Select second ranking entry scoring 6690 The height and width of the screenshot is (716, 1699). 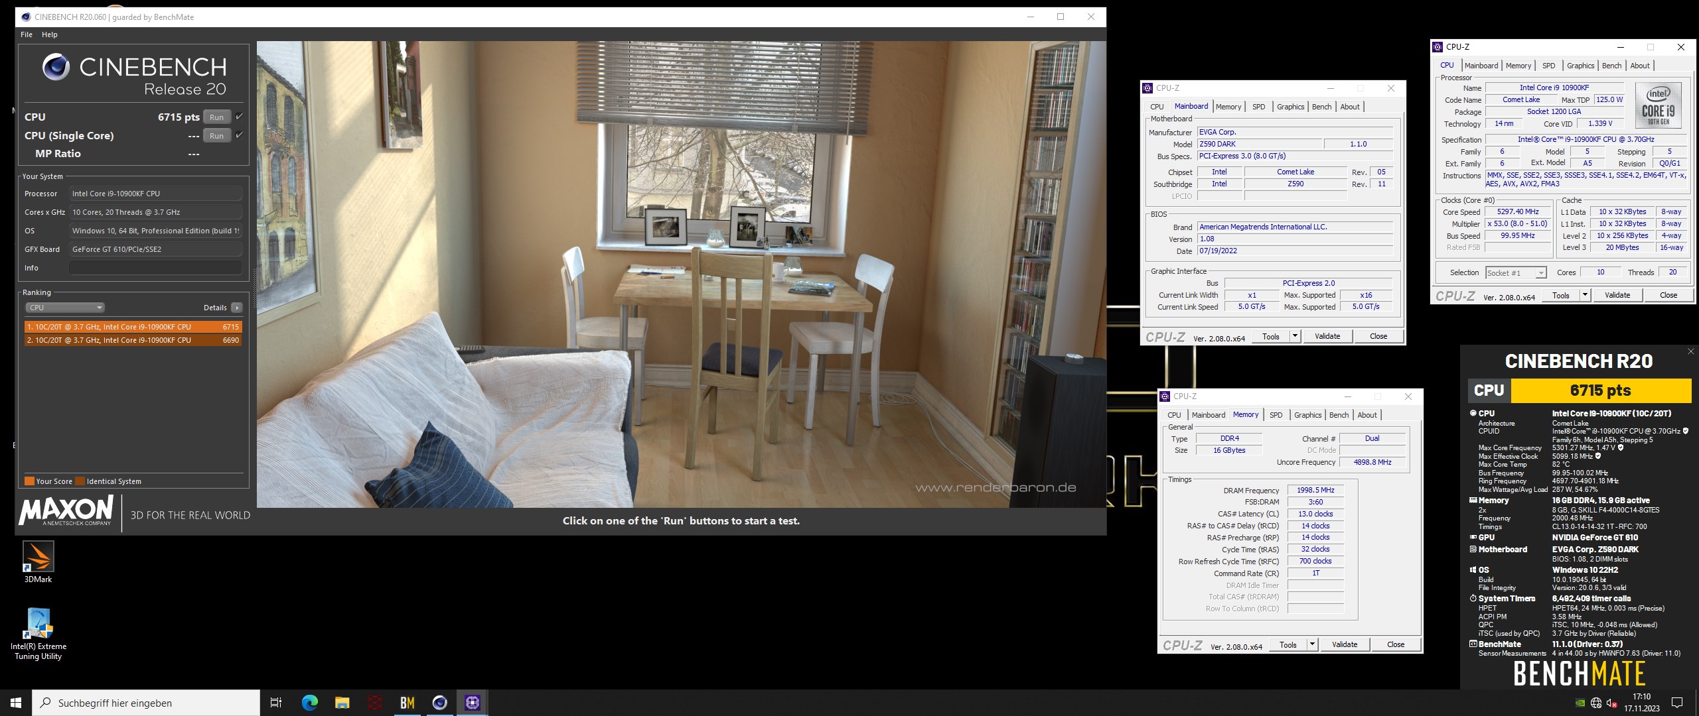(x=133, y=340)
